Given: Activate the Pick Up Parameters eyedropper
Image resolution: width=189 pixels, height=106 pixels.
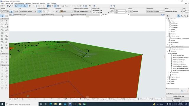Looking at the screenshot, I should point(10,6).
